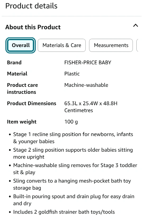Click the Item weight label
Viewport: 143px width, 221px height.
(x=22, y=122)
